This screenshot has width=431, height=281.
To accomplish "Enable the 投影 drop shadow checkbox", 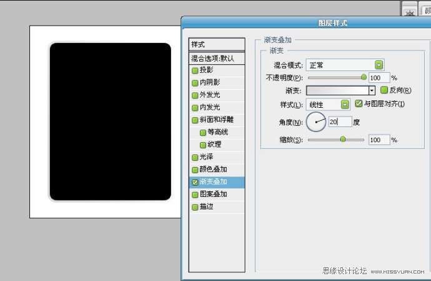I will (x=195, y=71).
